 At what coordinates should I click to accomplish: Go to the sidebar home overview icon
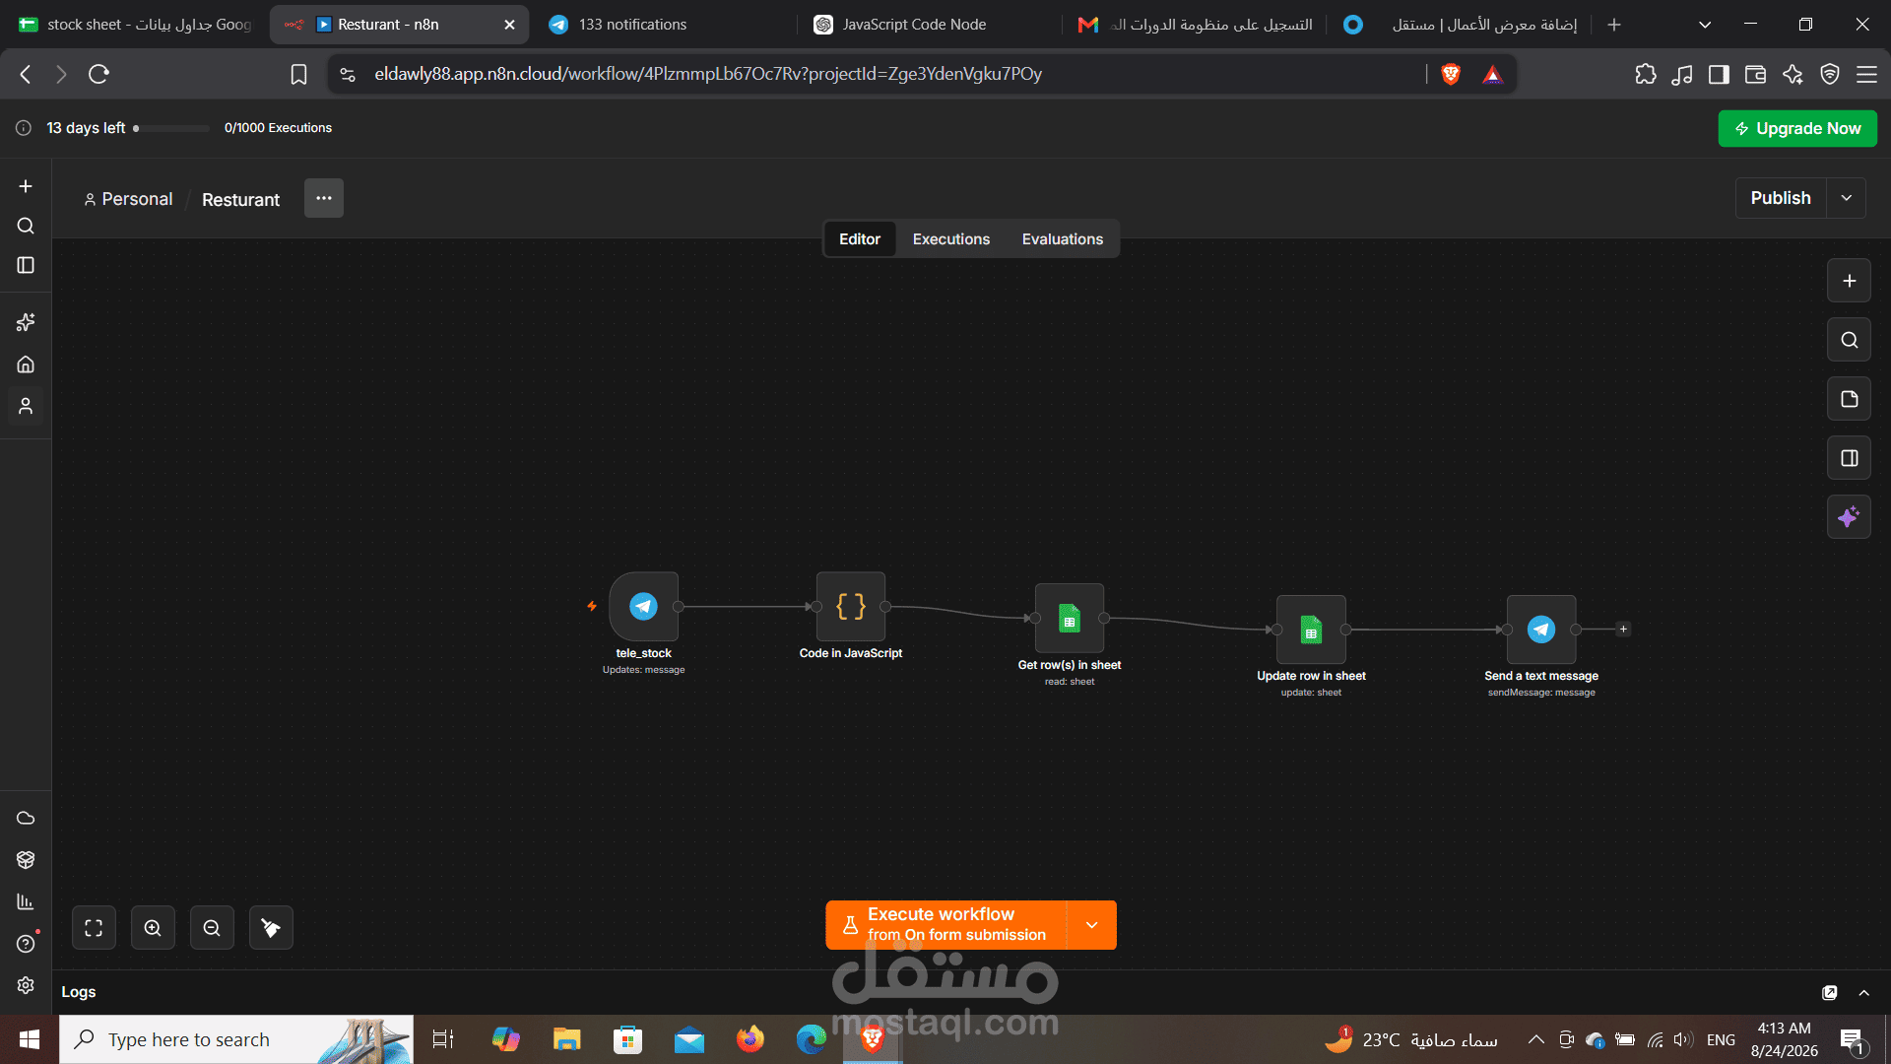tap(26, 365)
